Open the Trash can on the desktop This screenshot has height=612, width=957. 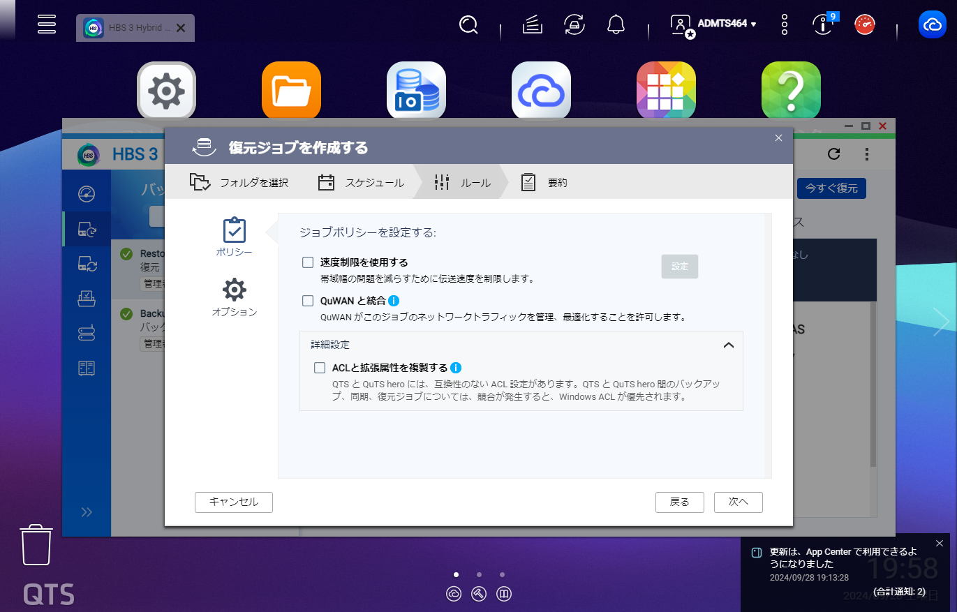36,545
